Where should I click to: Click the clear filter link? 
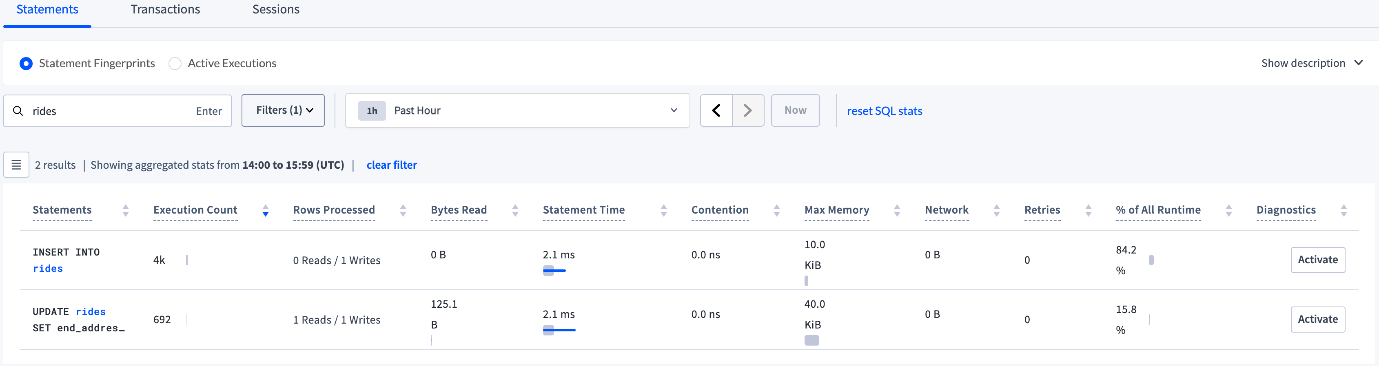[x=391, y=165]
